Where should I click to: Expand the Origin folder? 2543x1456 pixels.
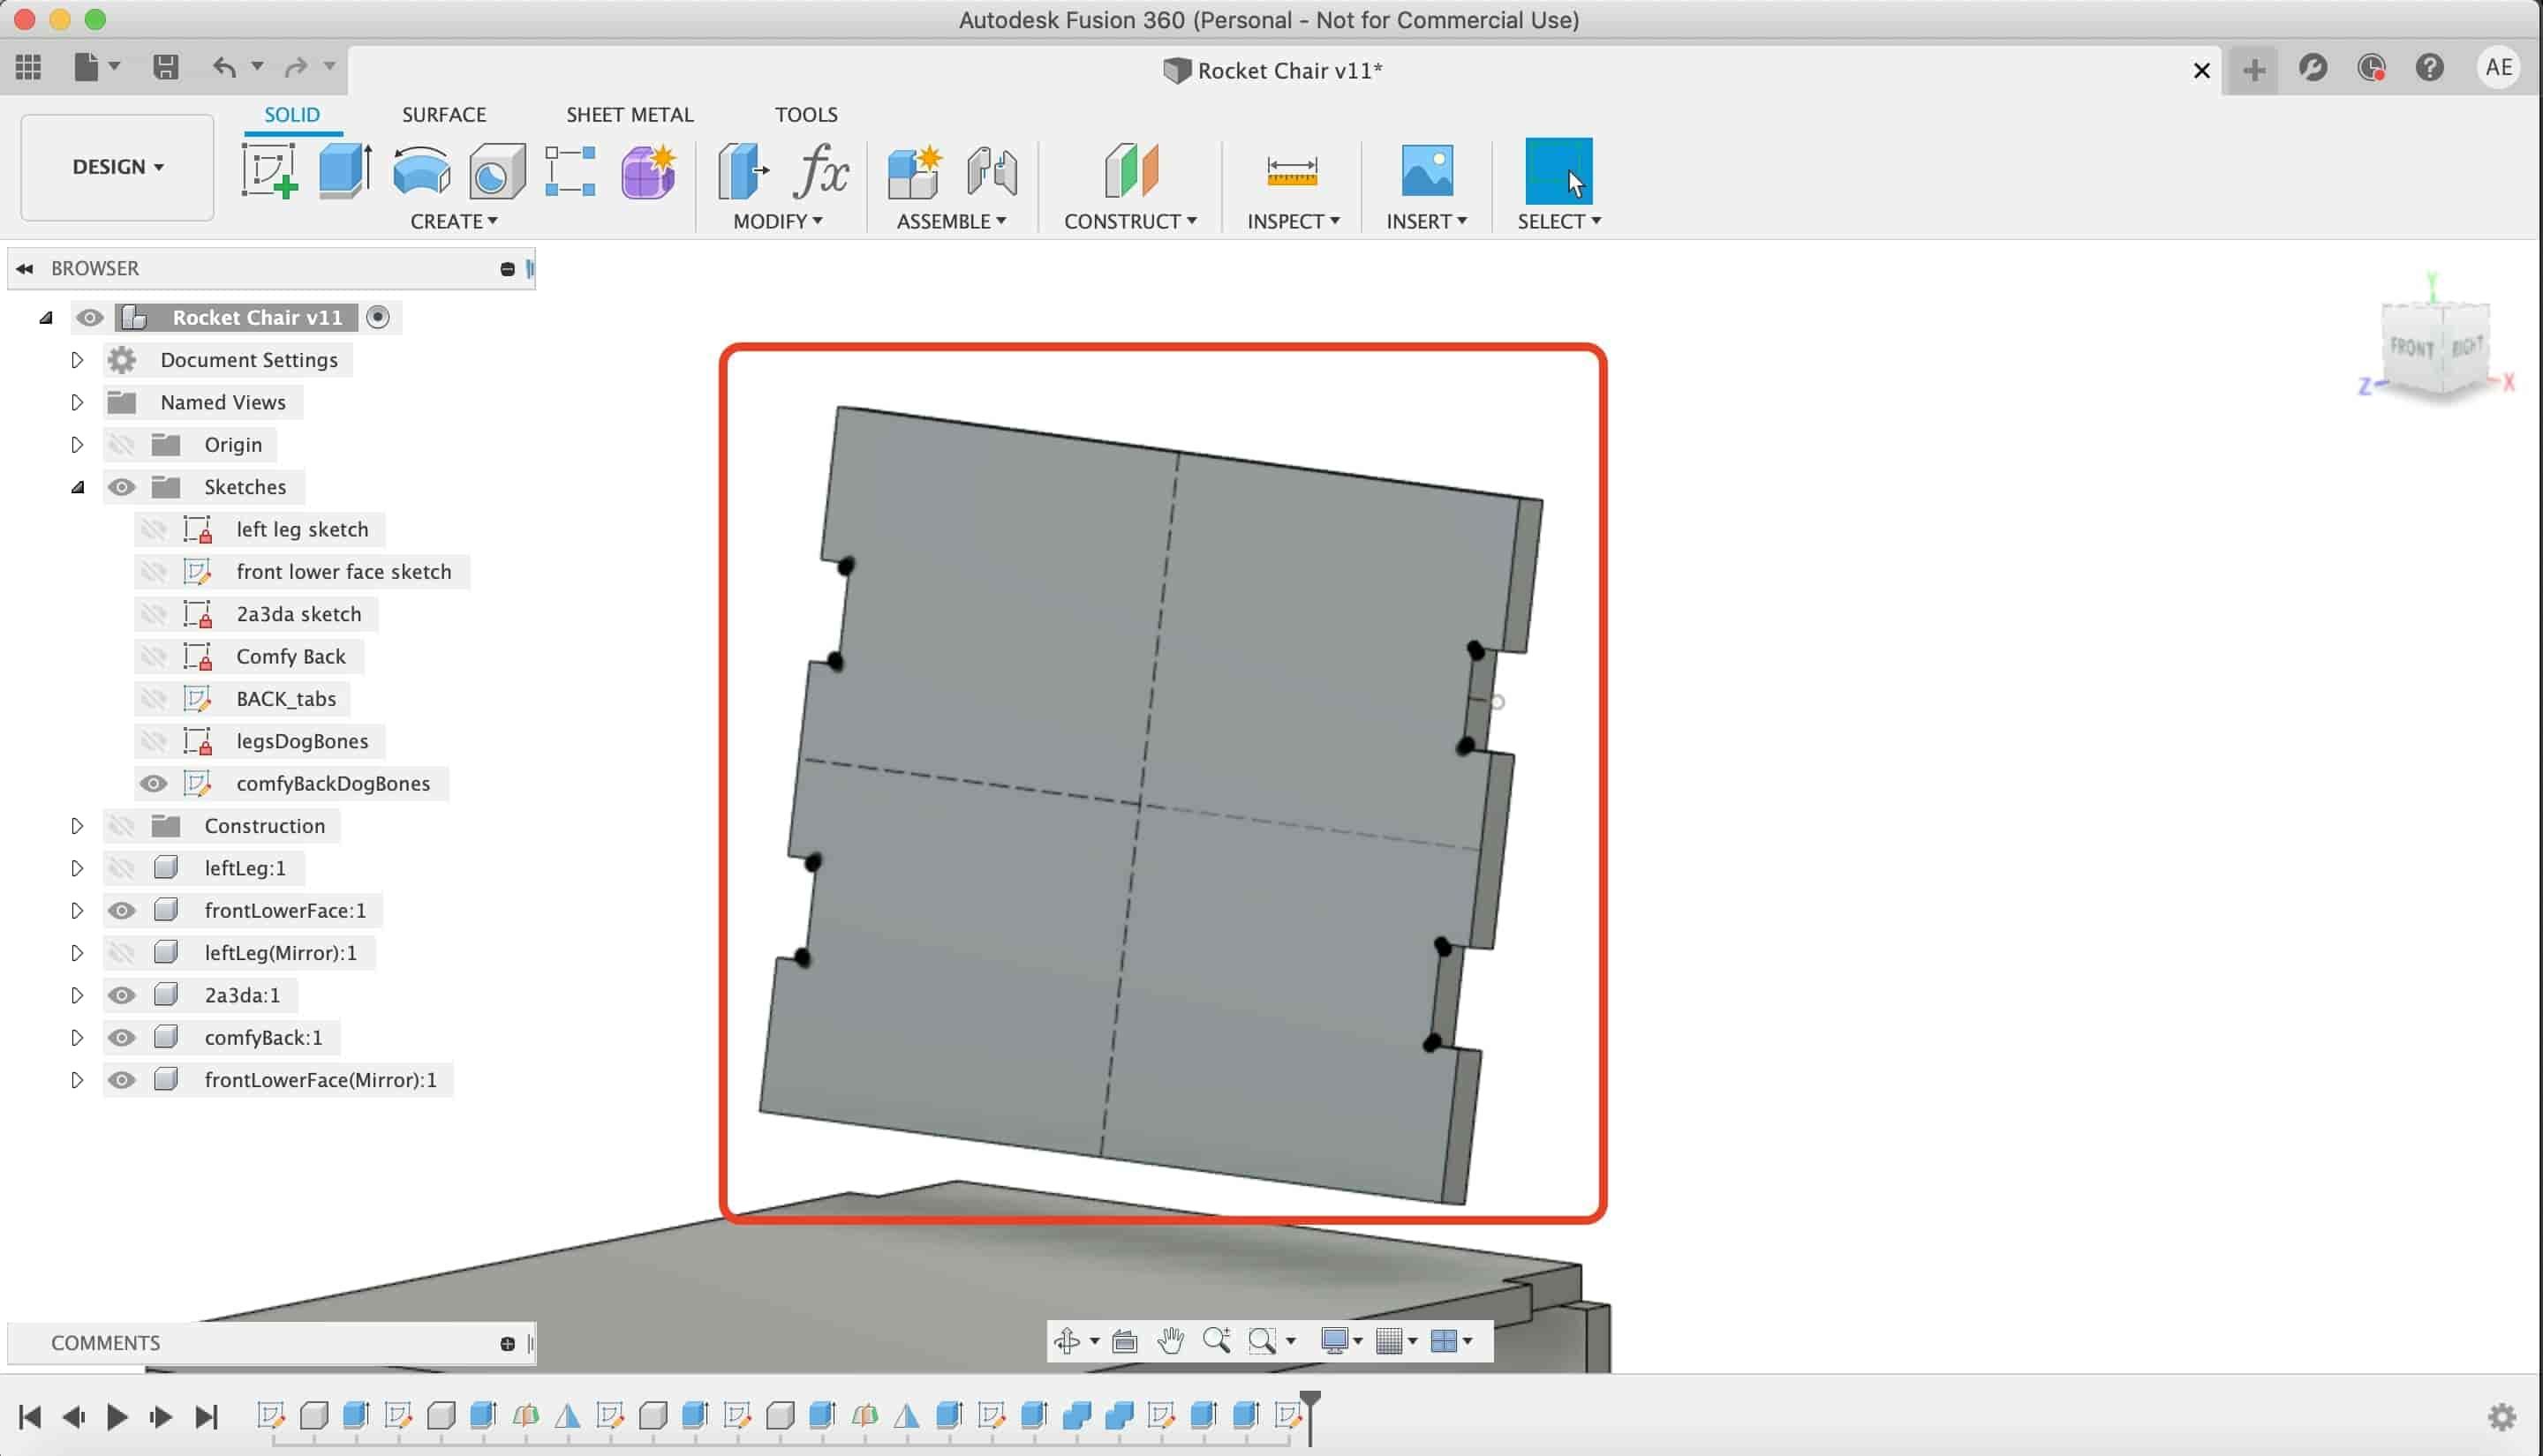coord(77,444)
